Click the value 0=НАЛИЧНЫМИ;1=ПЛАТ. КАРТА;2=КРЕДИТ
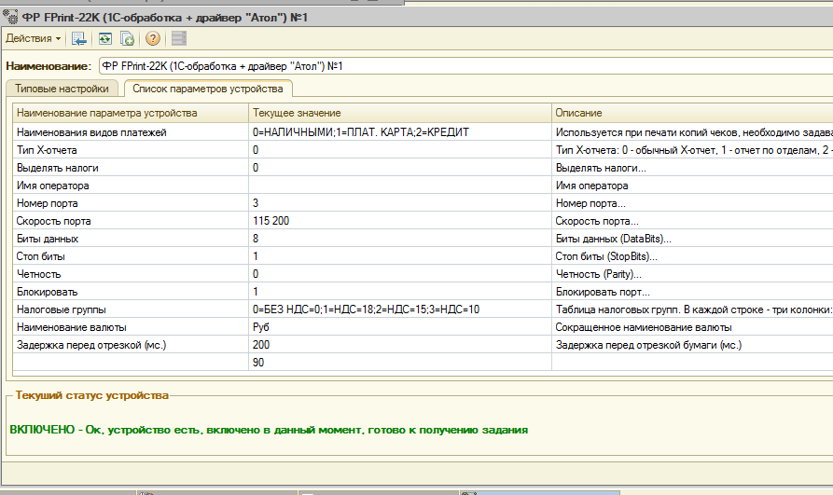Viewport: 833px width, 495px height. (x=361, y=132)
